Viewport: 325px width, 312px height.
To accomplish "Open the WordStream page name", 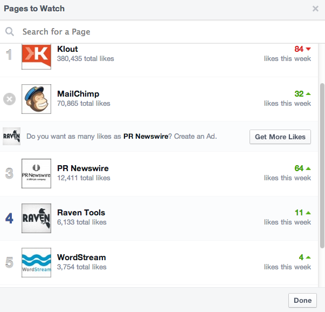I will point(81,257).
